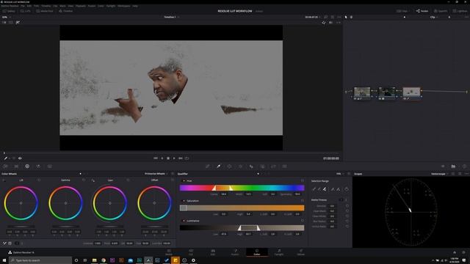The width and height of the screenshot is (470, 264).
Task: Switch to the Fairlight page tab
Action: point(279,252)
